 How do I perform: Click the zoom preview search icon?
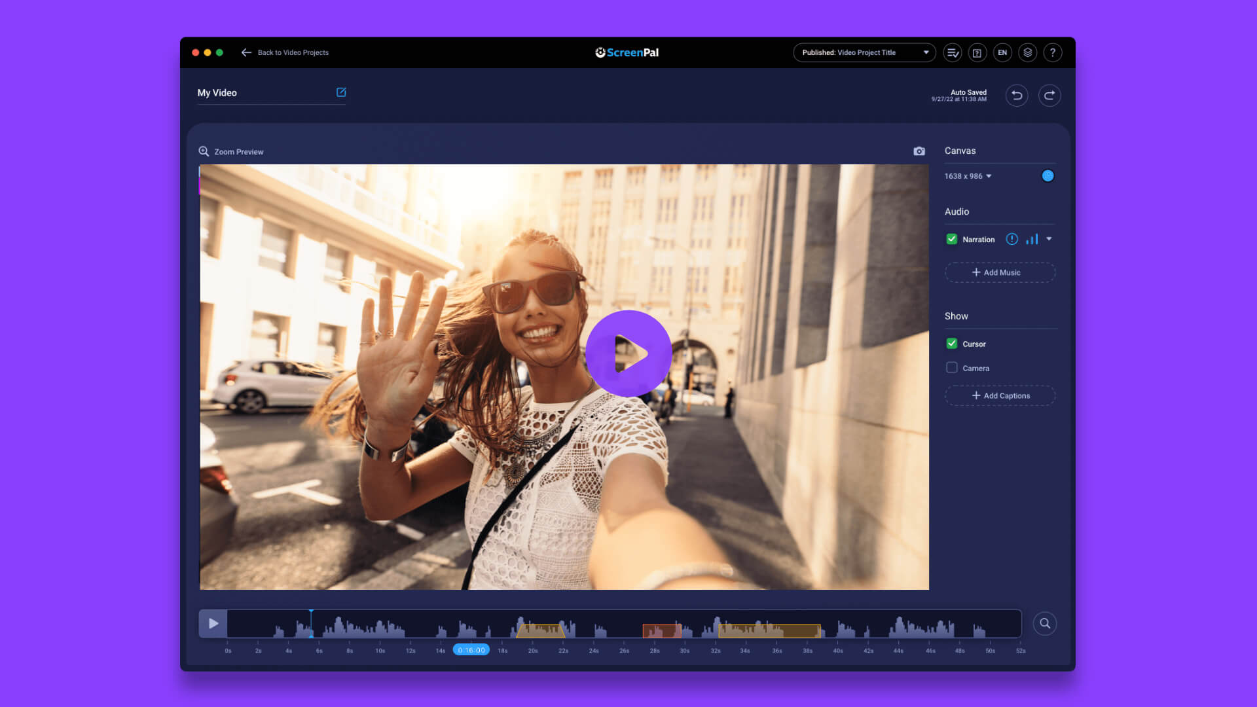click(205, 151)
